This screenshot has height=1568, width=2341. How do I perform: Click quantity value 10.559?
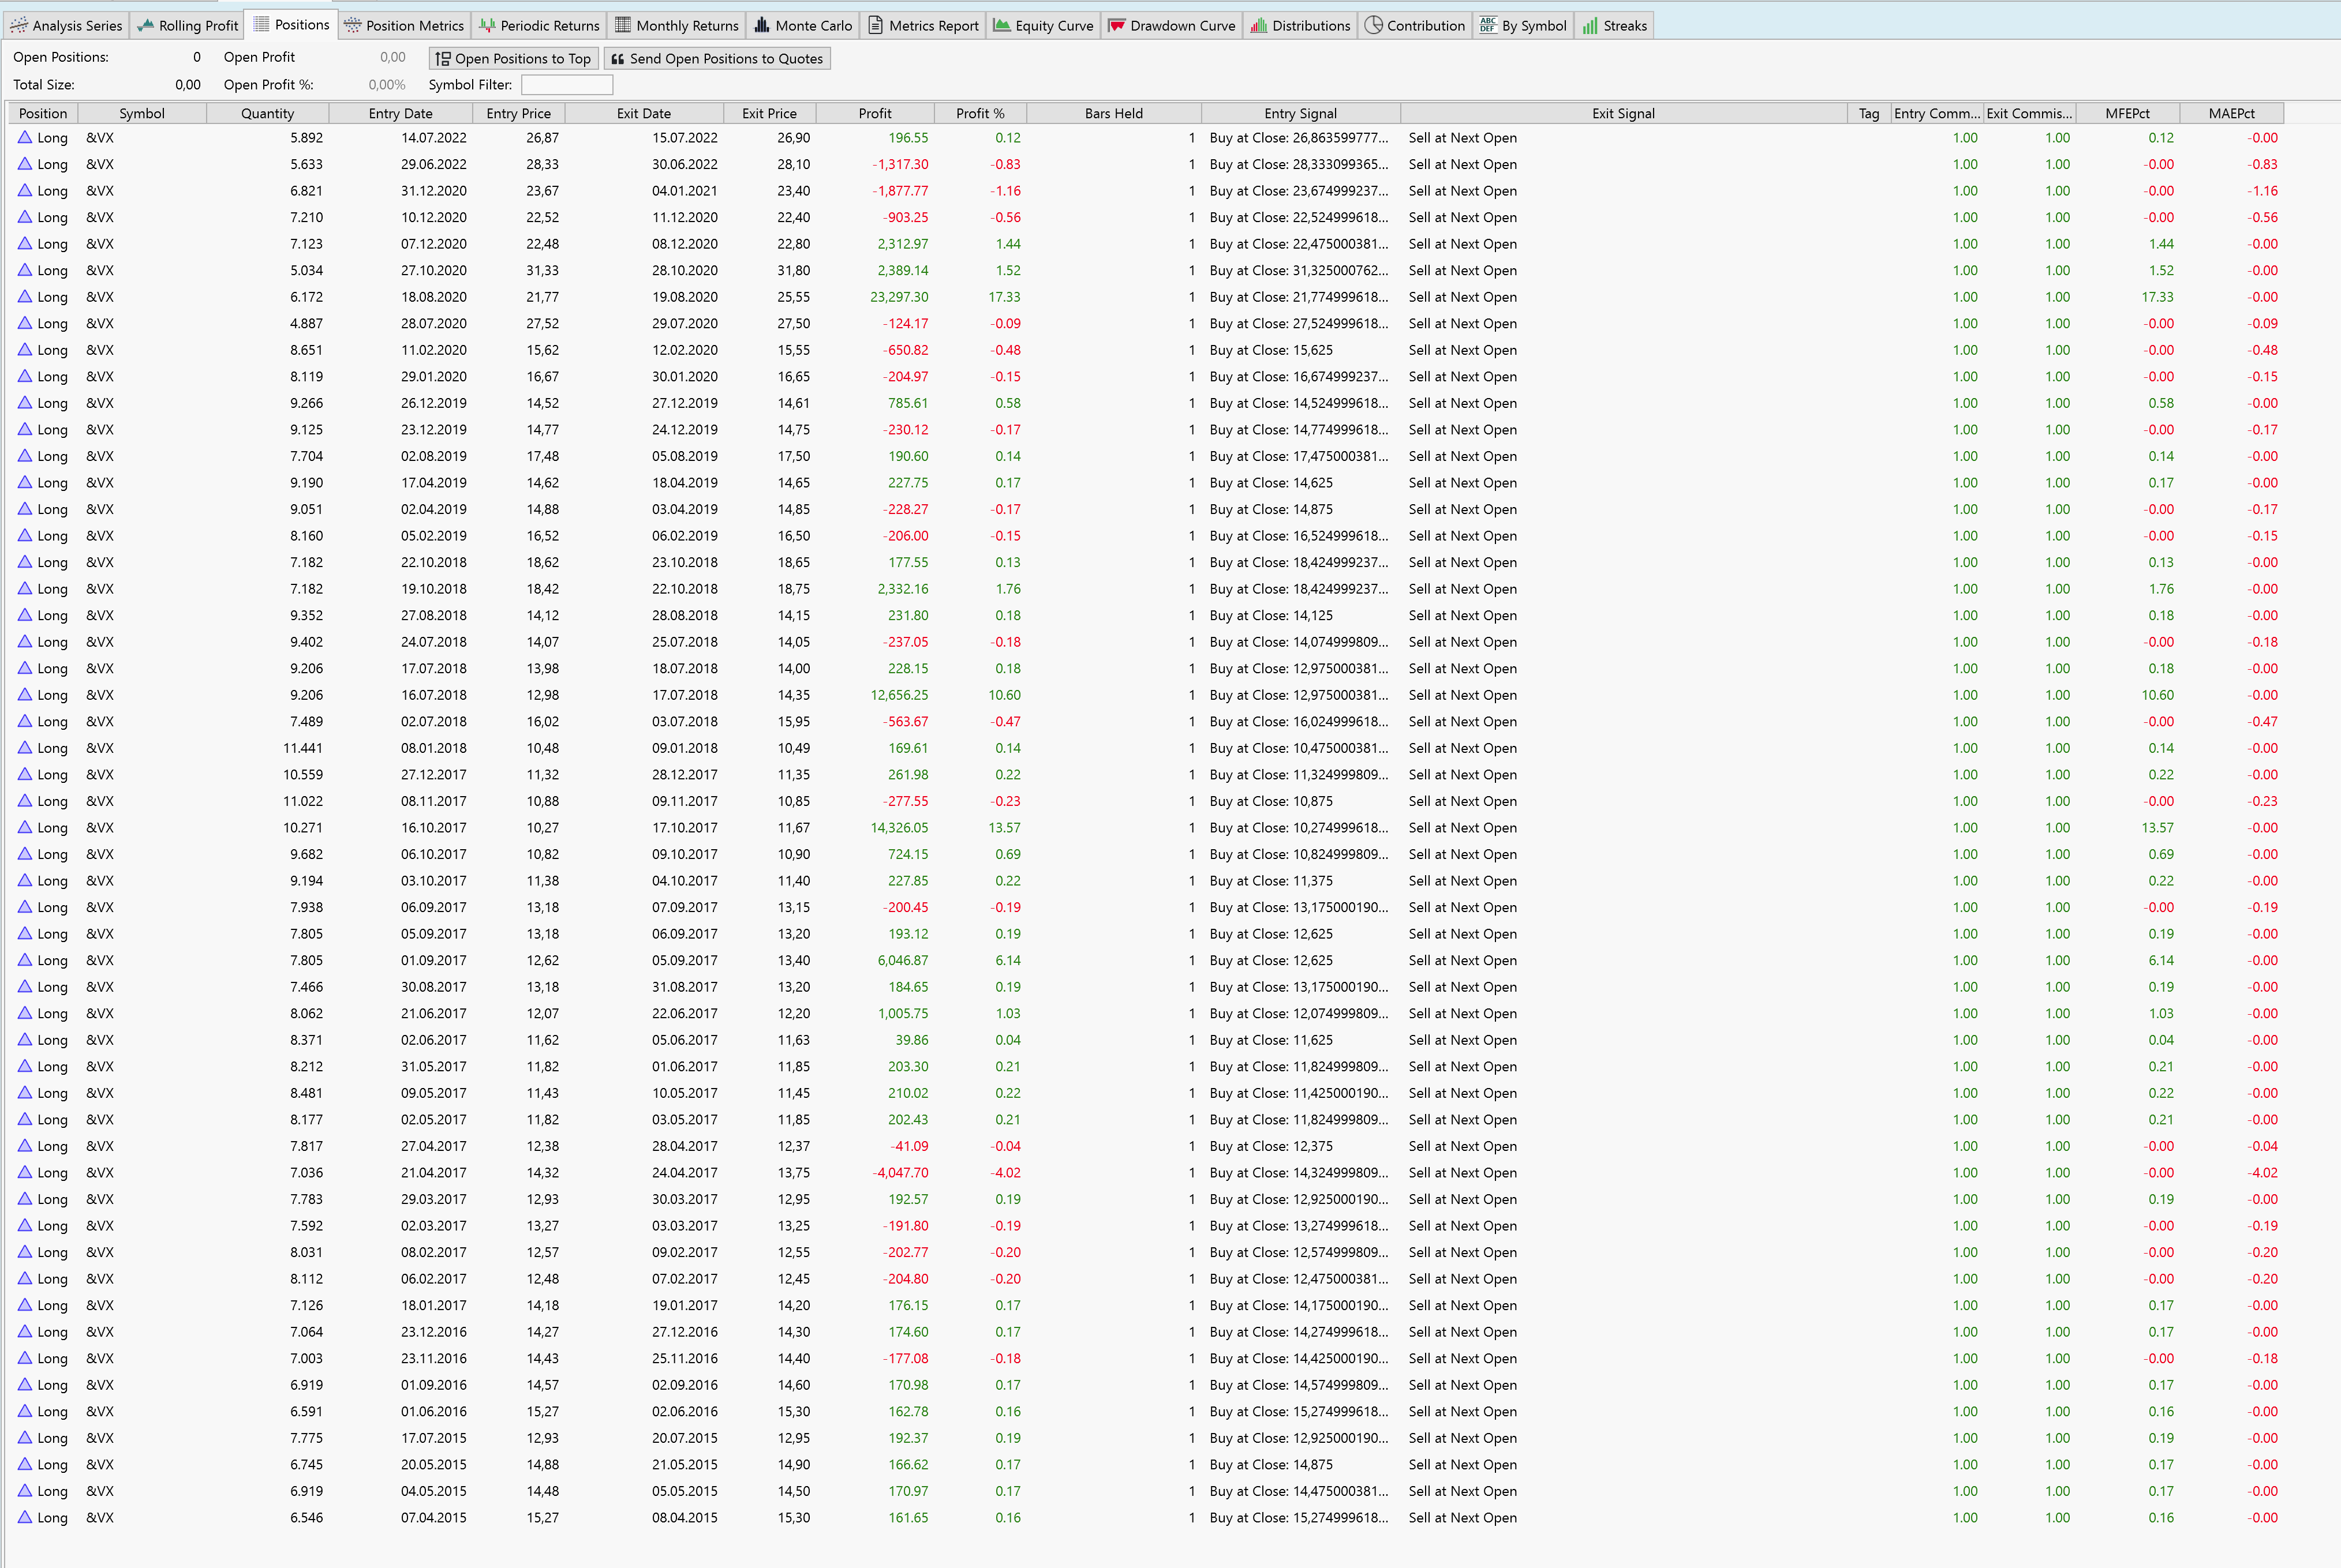pyautogui.click(x=302, y=774)
